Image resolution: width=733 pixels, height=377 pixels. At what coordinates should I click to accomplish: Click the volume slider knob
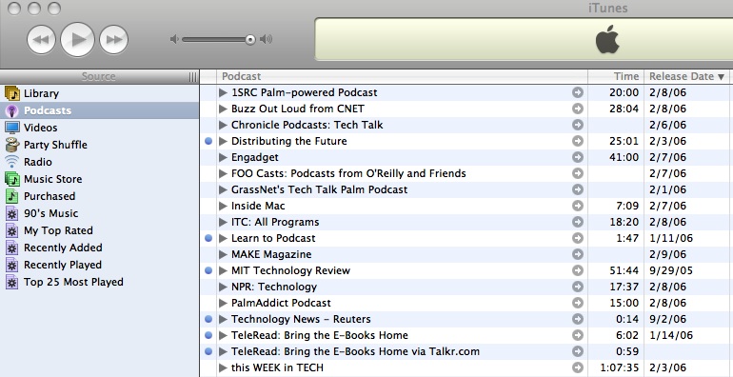click(250, 40)
